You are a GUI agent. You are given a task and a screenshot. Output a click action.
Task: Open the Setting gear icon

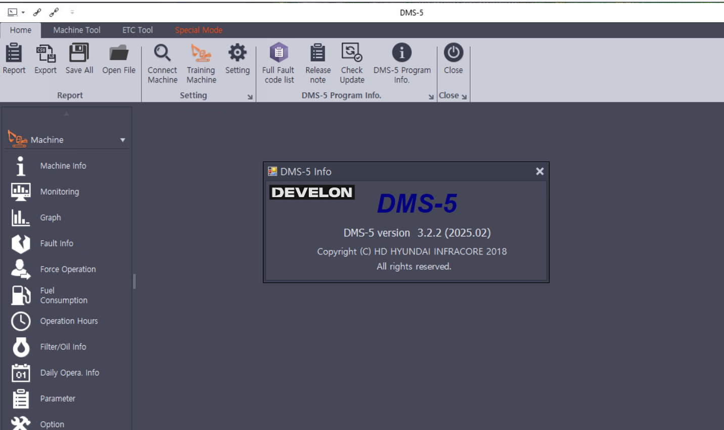[237, 53]
